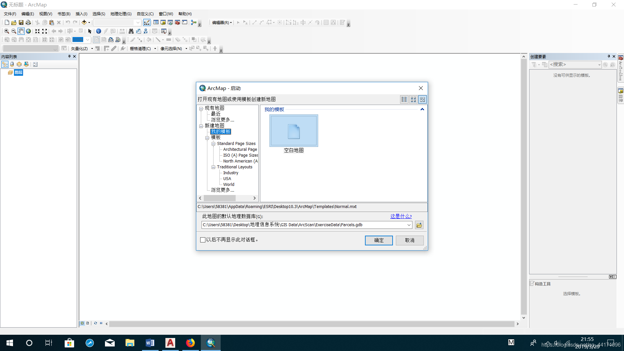
Task: Switch dialog to large icons view
Action: click(422, 99)
